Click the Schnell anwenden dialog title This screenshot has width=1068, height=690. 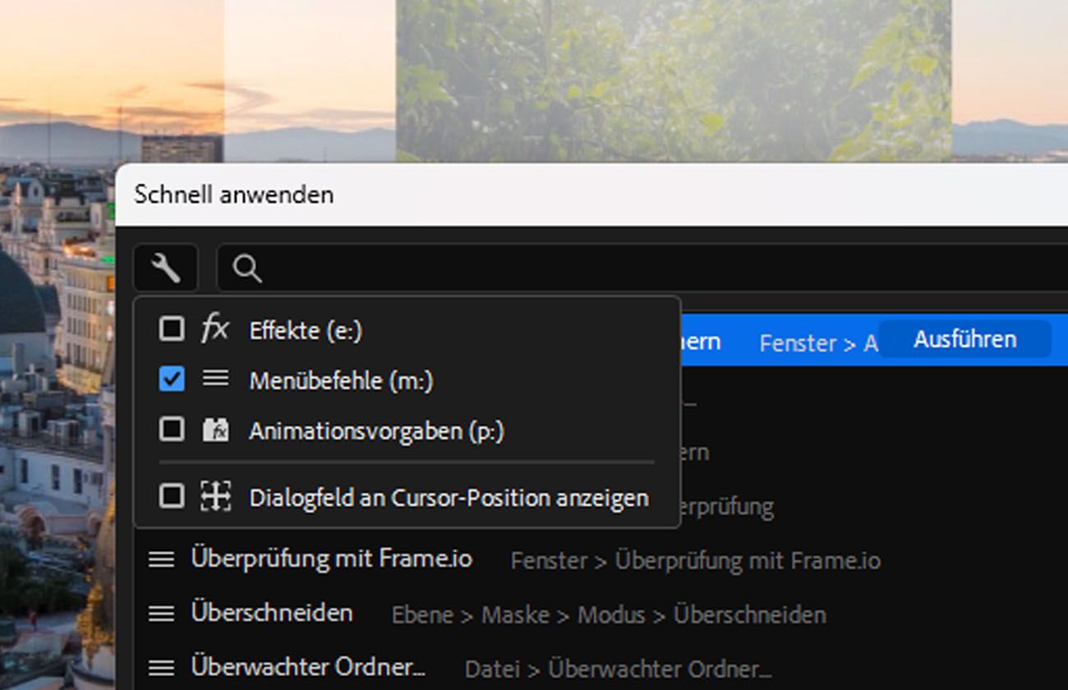(x=234, y=195)
